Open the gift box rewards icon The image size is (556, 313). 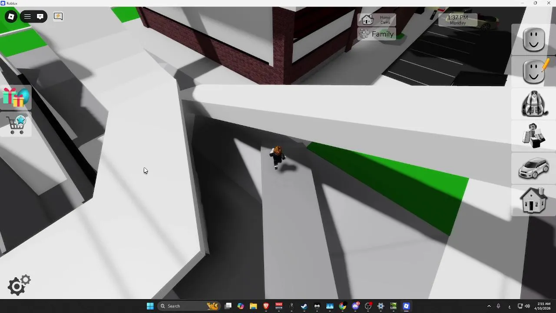[x=16, y=97]
